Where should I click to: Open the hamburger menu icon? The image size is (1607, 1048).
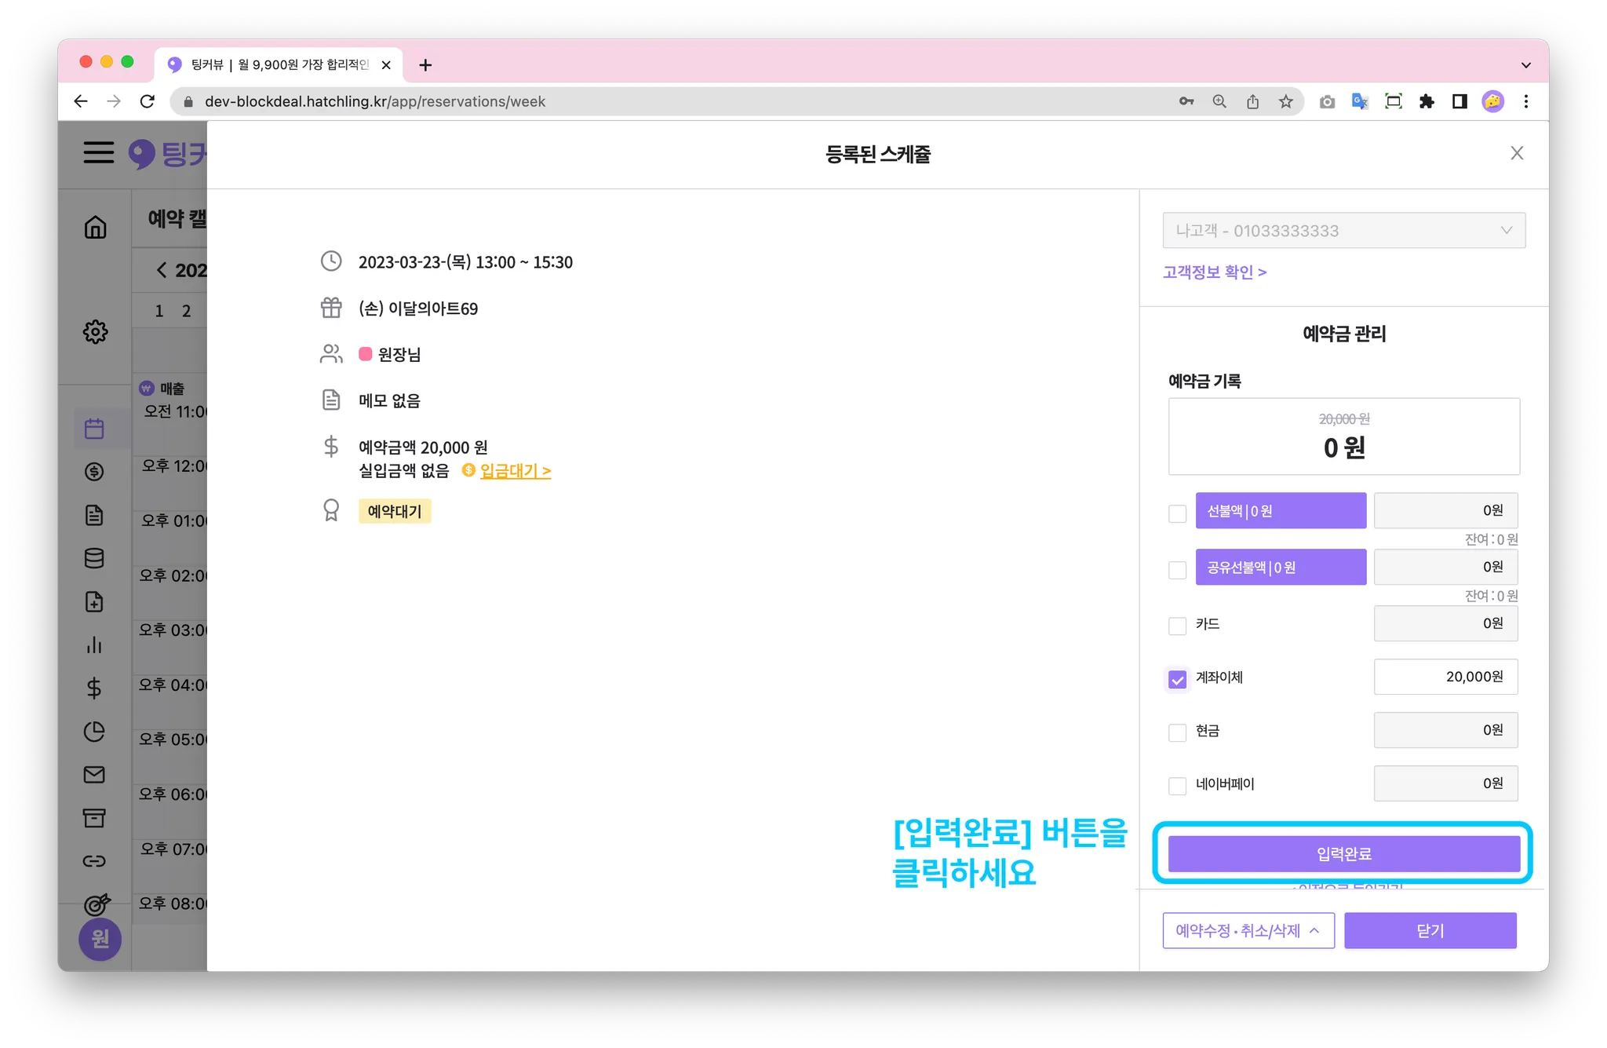pos(99,152)
